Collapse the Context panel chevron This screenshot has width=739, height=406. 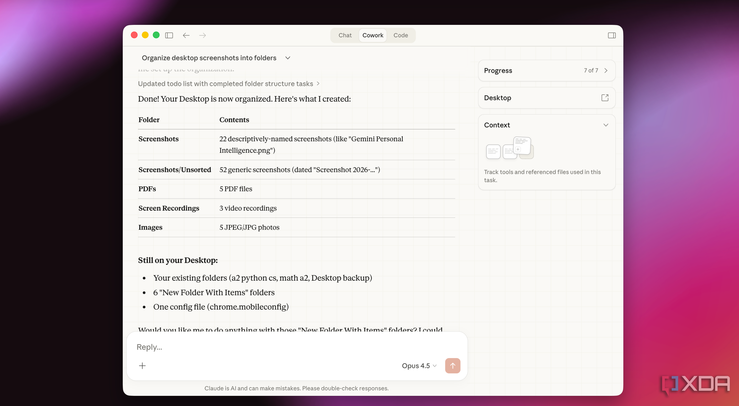click(x=606, y=125)
